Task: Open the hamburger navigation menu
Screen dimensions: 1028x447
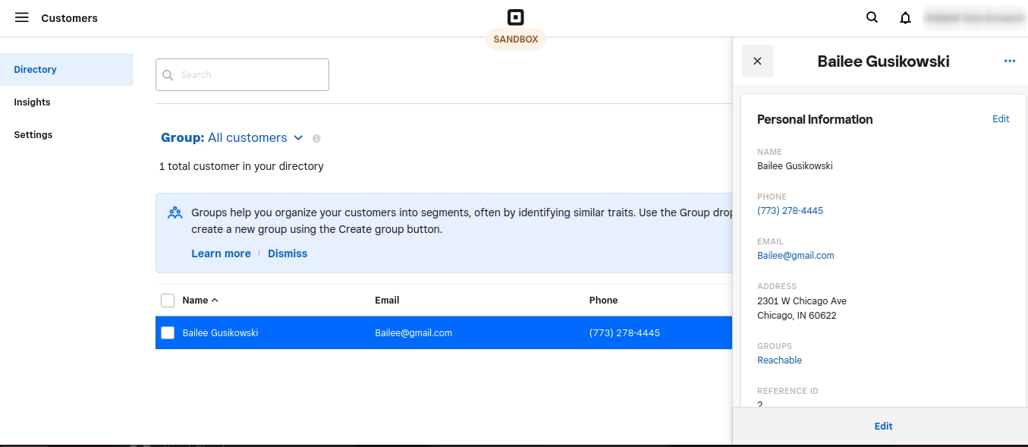Action: pyautogui.click(x=22, y=17)
